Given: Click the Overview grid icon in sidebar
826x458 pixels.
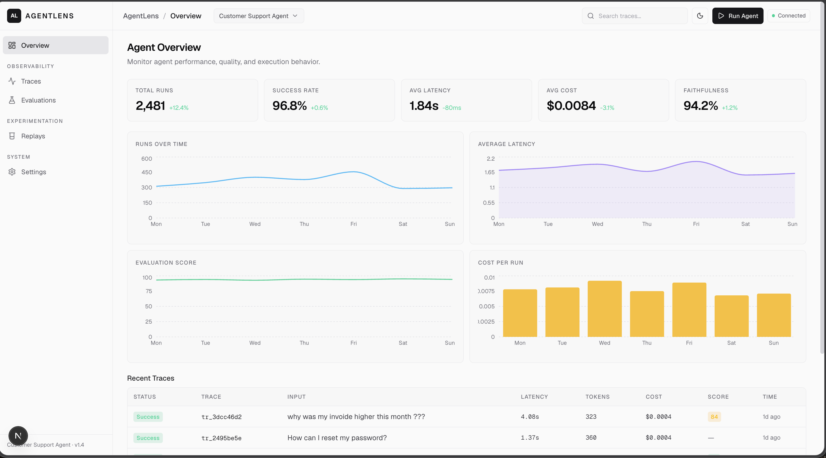Looking at the screenshot, I should coord(12,45).
